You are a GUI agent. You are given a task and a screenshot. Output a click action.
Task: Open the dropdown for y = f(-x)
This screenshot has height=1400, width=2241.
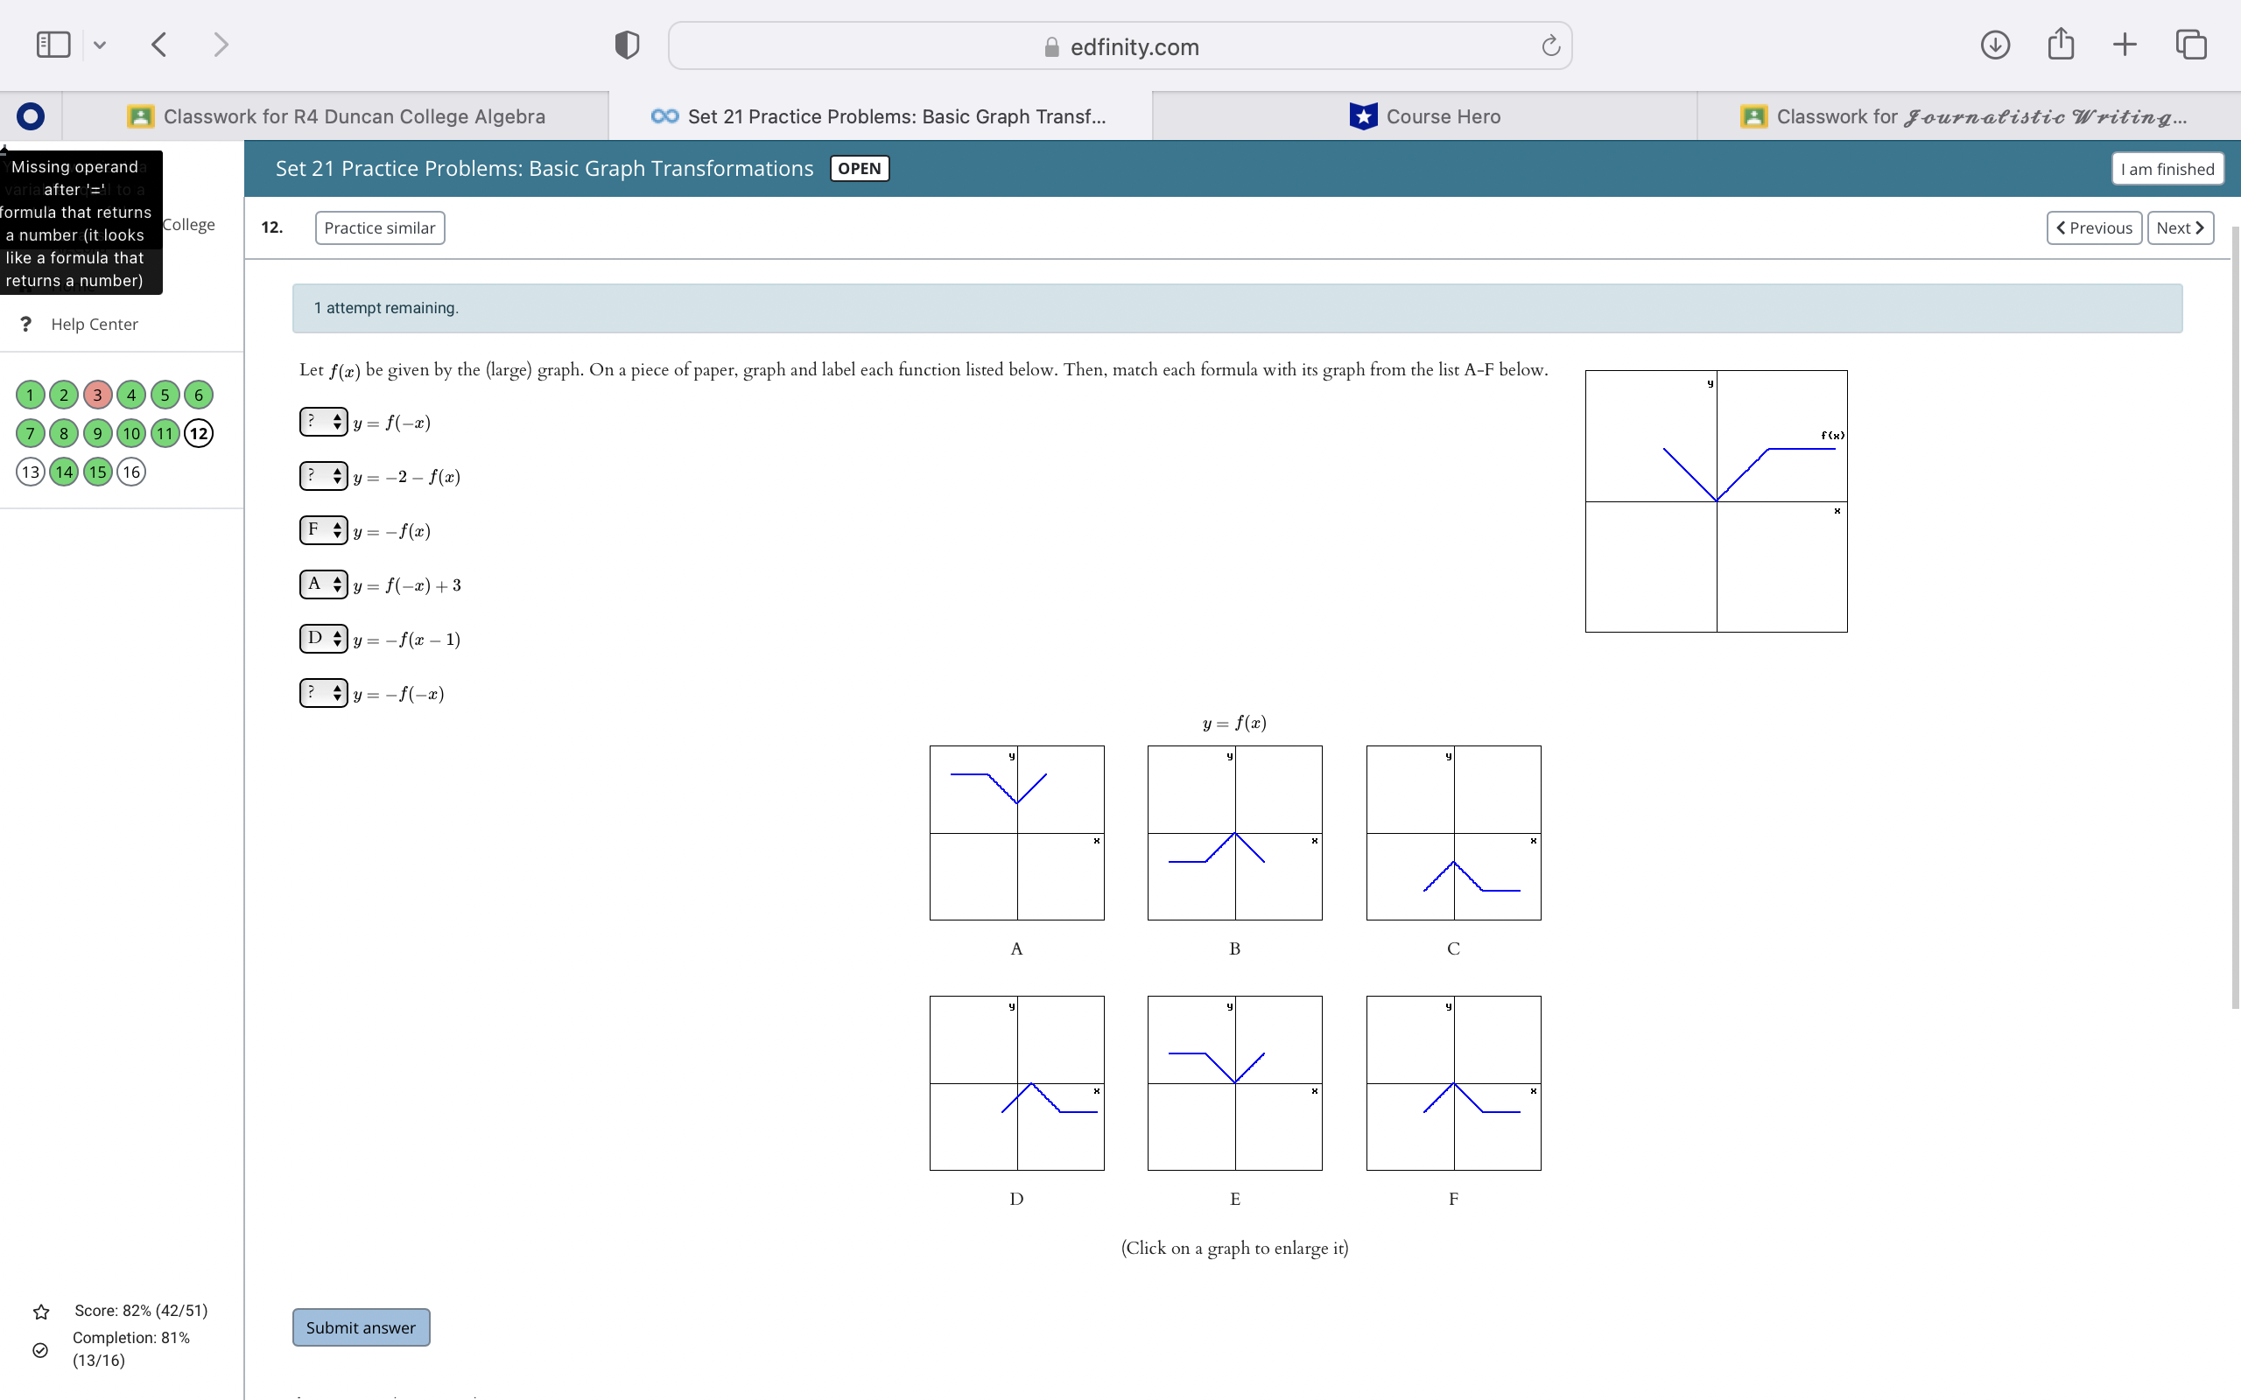(x=323, y=423)
